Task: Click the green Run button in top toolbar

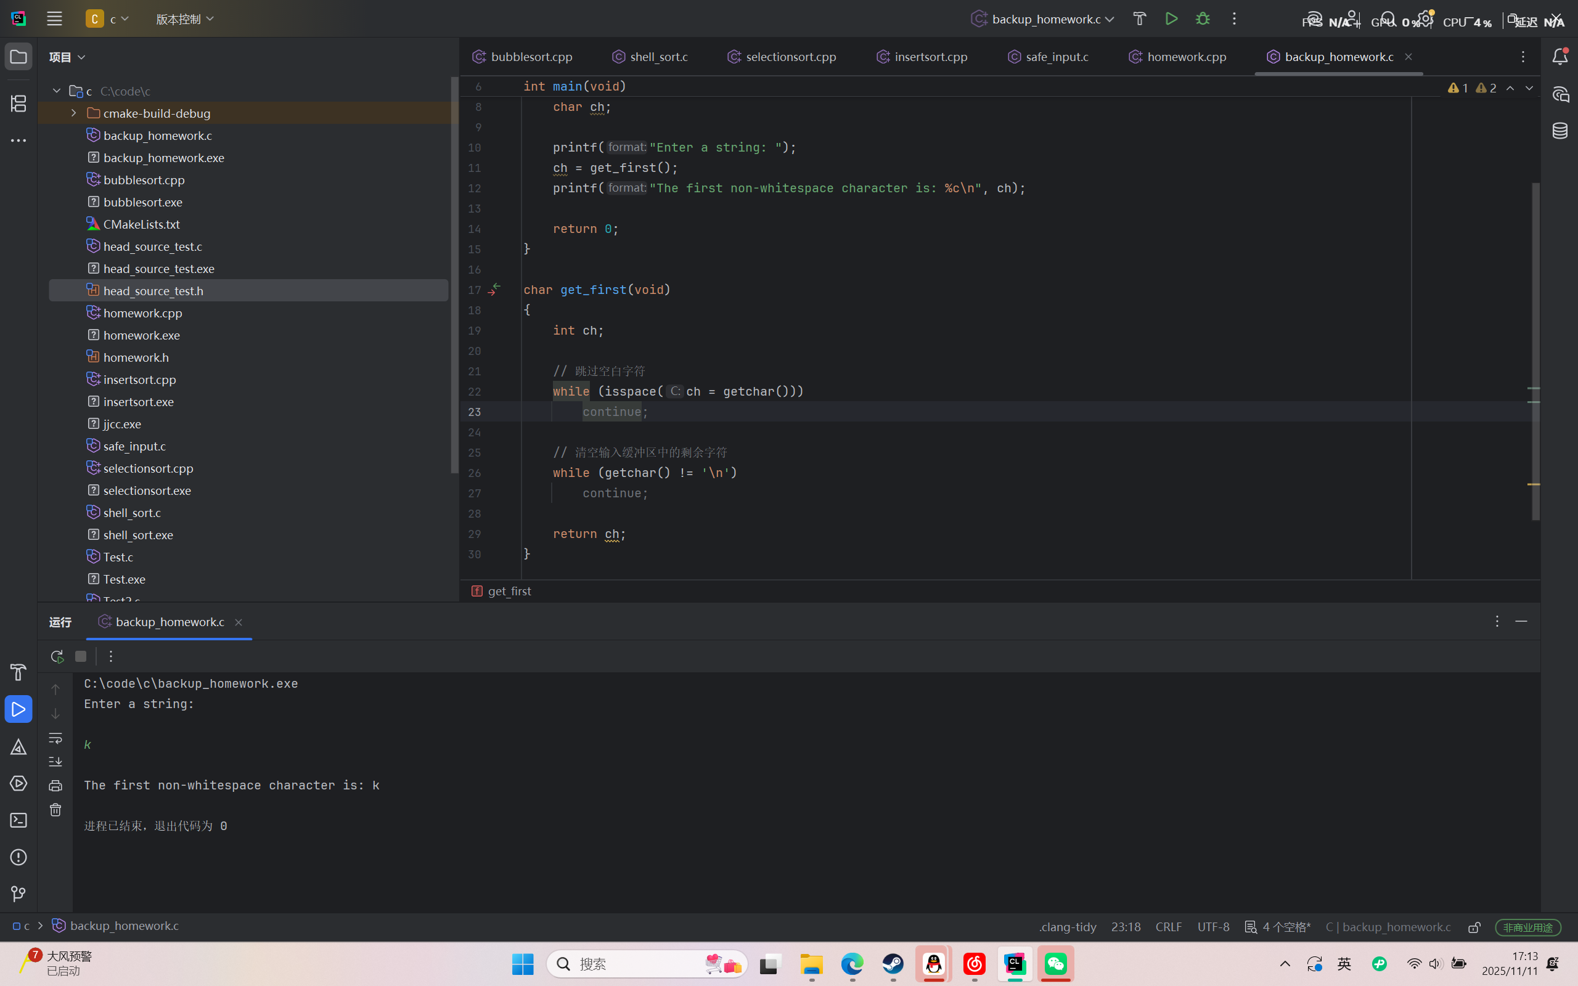Action: pos(1171,19)
